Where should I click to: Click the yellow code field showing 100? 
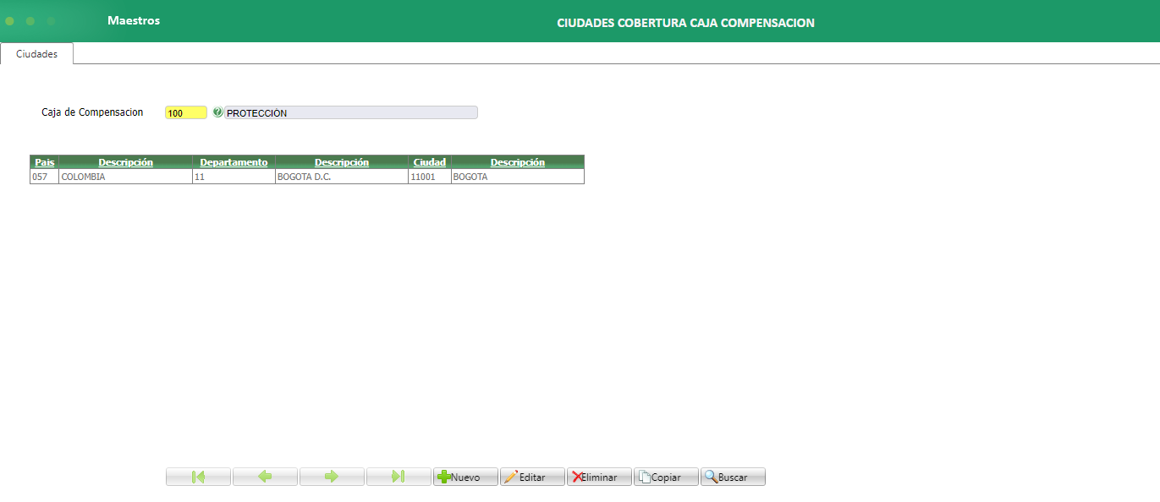tap(185, 111)
